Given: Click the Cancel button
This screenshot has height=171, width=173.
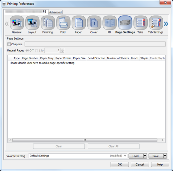Looking at the screenshot, I should pos(140,164).
